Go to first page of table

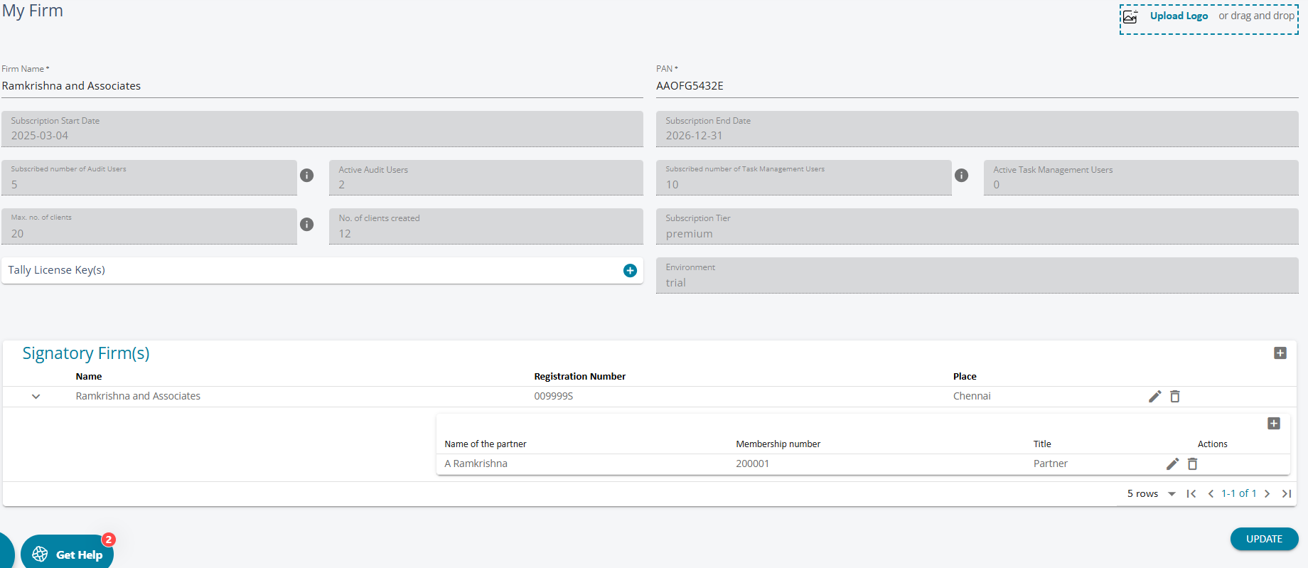click(x=1191, y=493)
